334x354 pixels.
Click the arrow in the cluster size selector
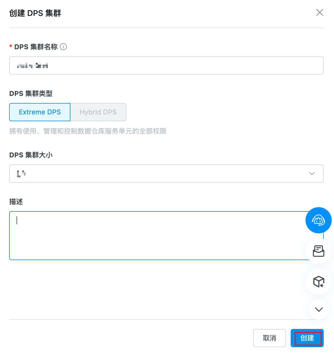[312, 174]
